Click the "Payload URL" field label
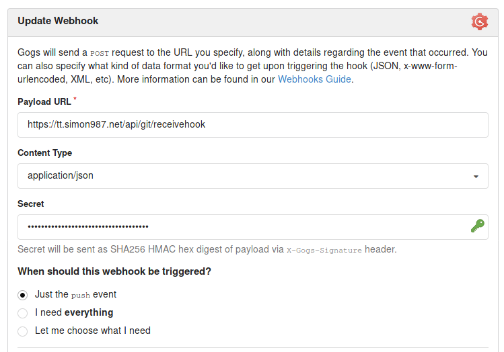504x352 pixels. pyautogui.click(x=44, y=101)
